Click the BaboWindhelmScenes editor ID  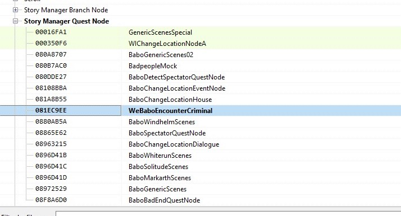click(162, 122)
